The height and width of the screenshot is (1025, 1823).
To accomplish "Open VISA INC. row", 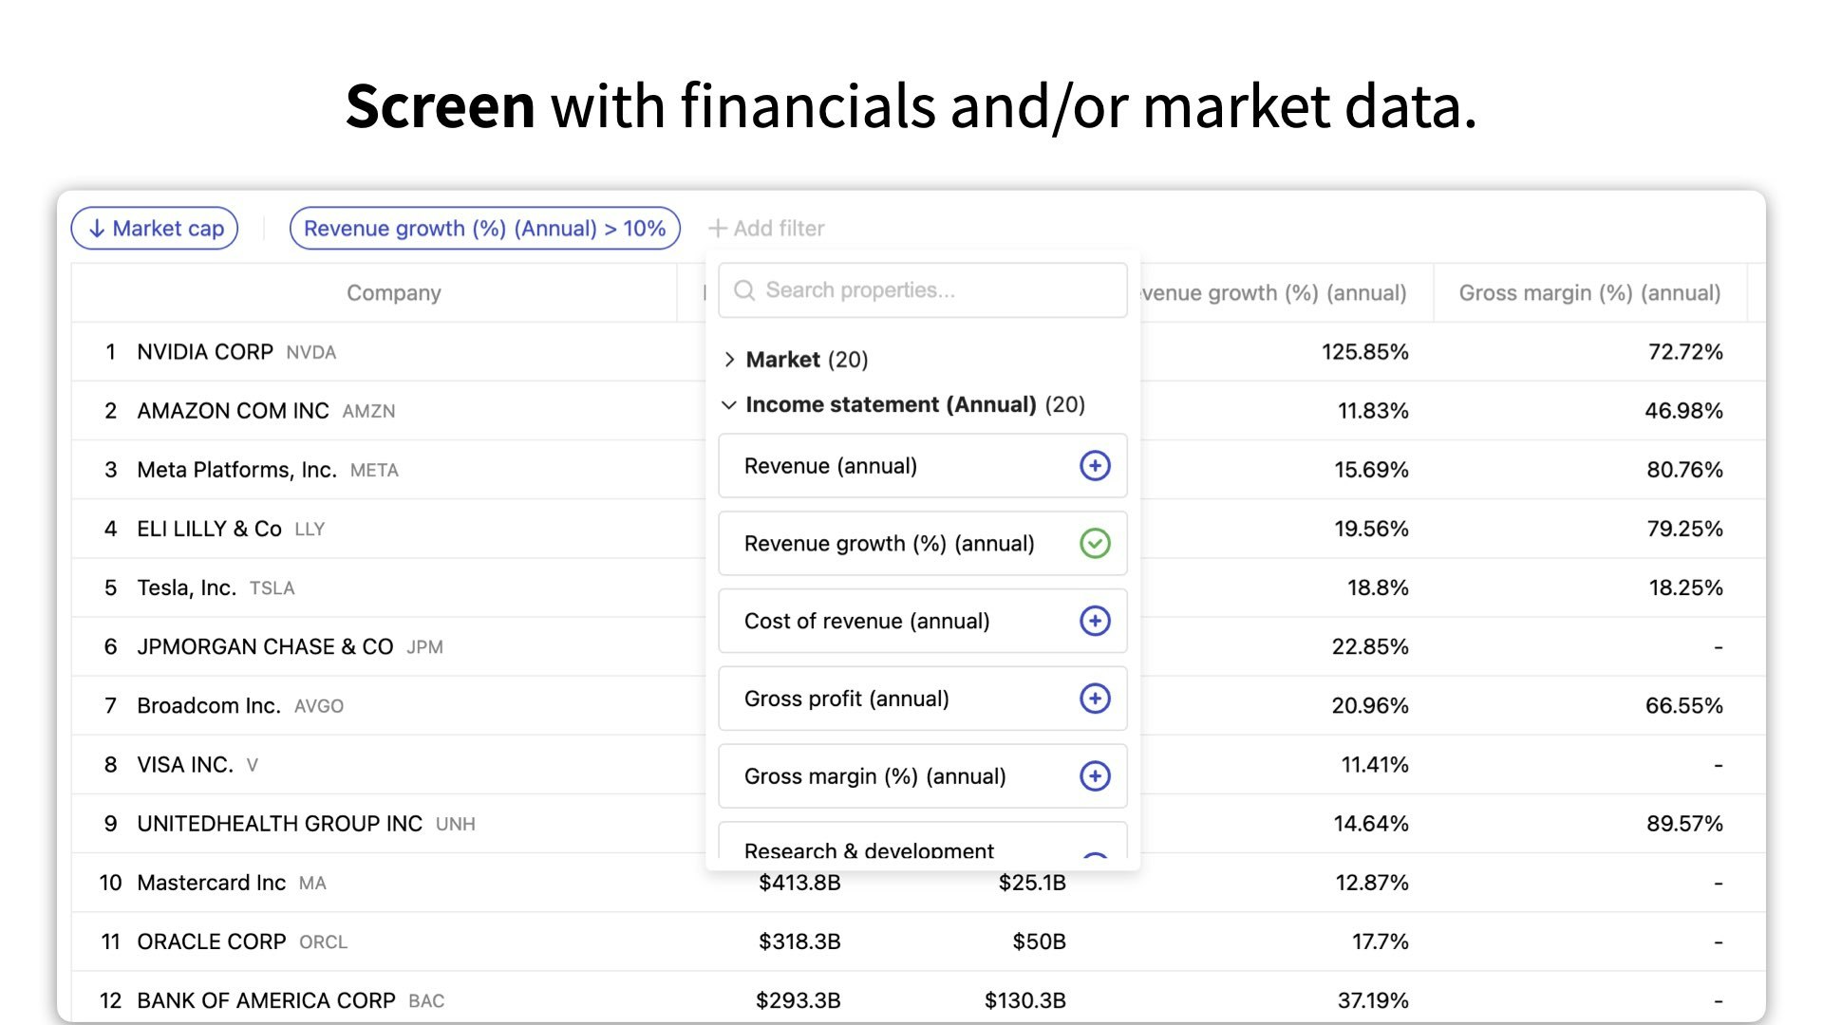I will point(918,765).
